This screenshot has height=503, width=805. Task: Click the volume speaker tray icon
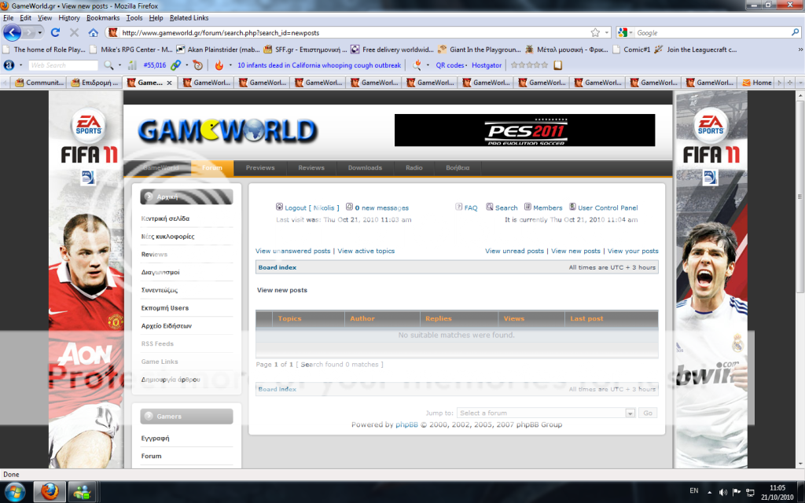click(x=723, y=492)
